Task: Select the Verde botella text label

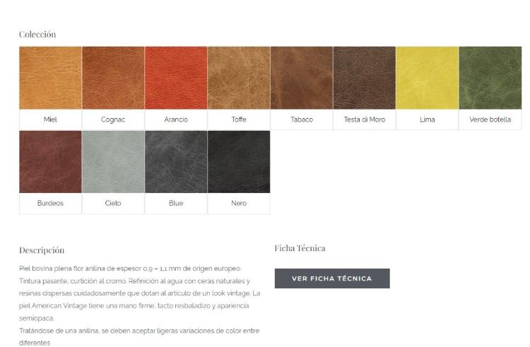Action: pyautogui.click(x=490, y=119)
